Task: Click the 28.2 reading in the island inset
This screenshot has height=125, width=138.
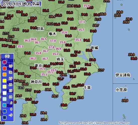Action: 117,15
